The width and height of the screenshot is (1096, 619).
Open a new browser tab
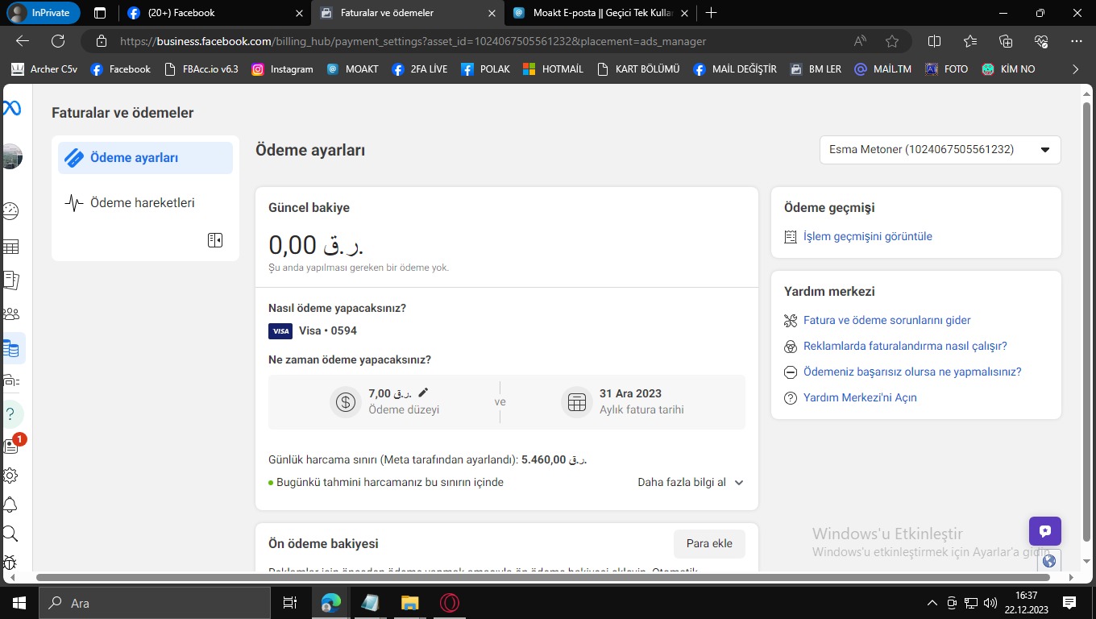tap(711, 13)
